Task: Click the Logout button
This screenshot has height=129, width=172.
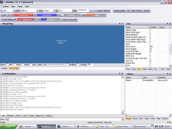Action: (x=99, y=11)
